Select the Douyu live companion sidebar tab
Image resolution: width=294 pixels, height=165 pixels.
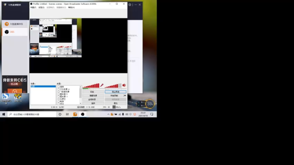(15, 24)
